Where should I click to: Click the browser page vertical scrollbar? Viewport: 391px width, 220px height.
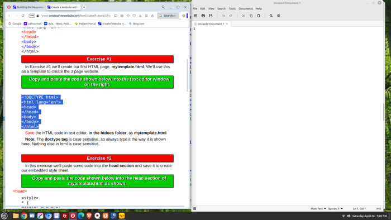(x=187, y=75)
